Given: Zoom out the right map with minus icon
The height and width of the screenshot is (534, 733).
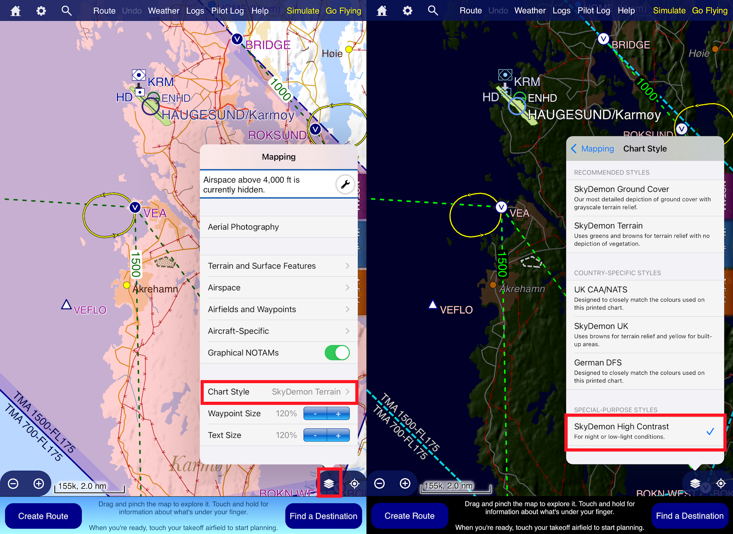Looking at the screenshot, I should click(379, 483).
